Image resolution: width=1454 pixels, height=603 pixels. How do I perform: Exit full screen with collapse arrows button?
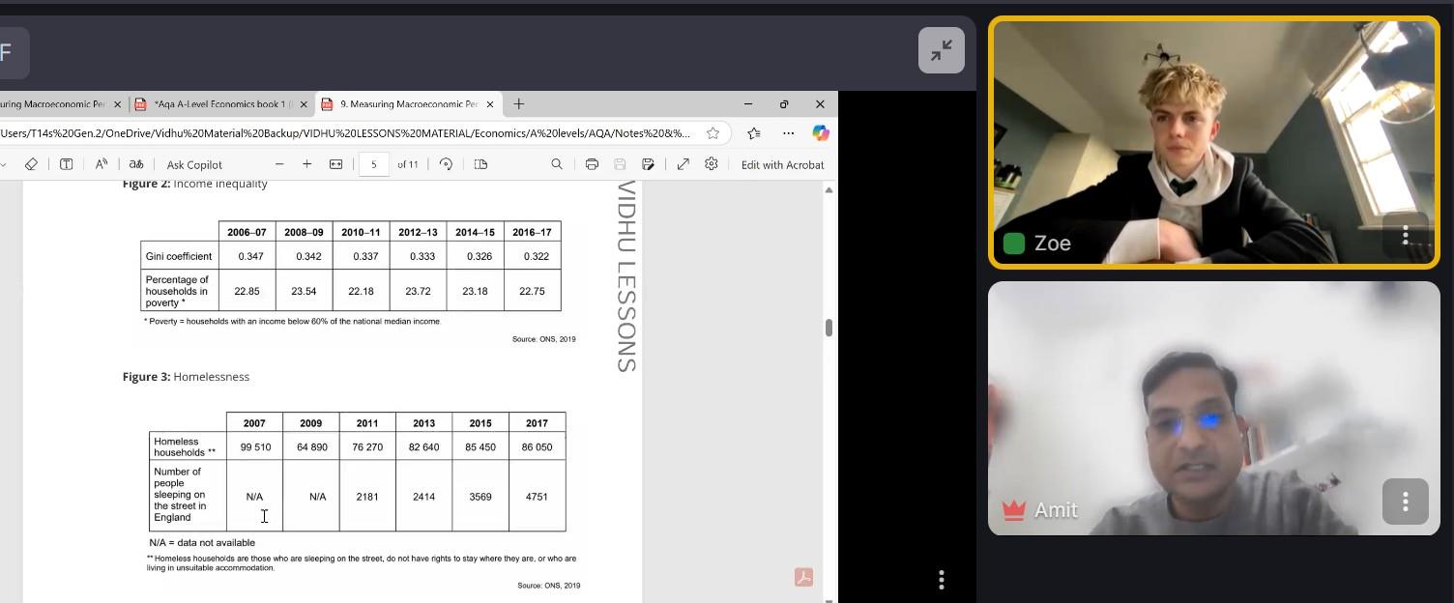pos(941,50)
